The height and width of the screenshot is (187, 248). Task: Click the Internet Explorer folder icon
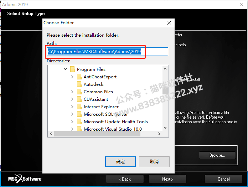click(79, 107)
